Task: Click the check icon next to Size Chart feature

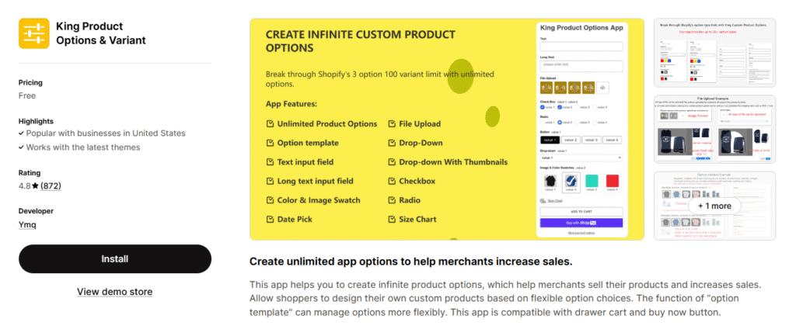Action: 391,220
